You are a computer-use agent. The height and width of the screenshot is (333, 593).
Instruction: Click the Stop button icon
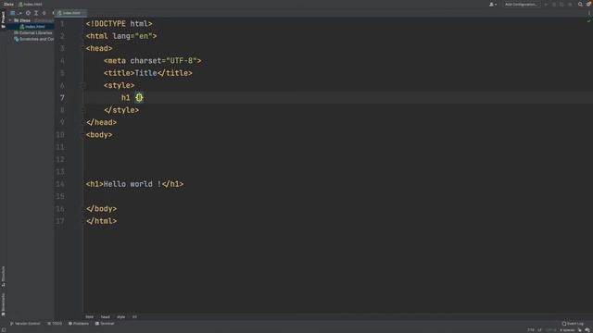pyautogui.click(x=571, y=4)
